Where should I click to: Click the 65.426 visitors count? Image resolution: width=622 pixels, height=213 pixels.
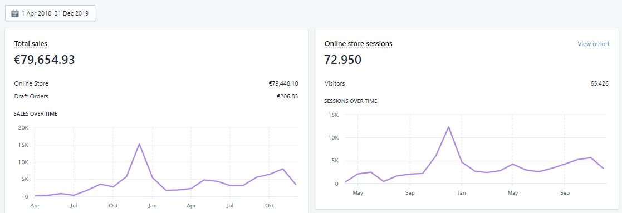point(599,83)
